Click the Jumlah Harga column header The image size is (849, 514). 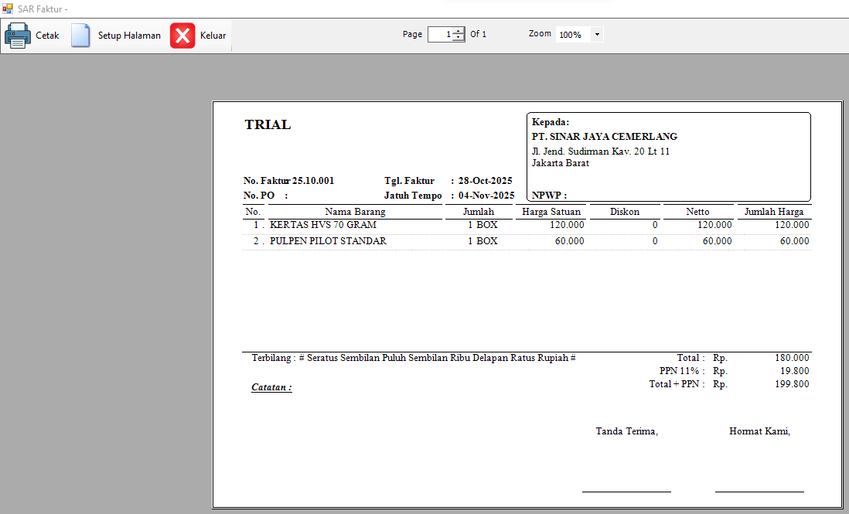773,212
